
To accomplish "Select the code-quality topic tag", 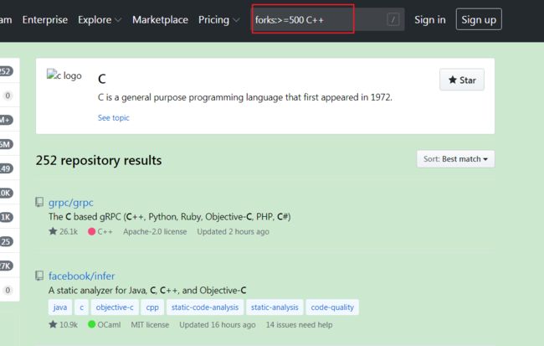I will coord(332,307).
